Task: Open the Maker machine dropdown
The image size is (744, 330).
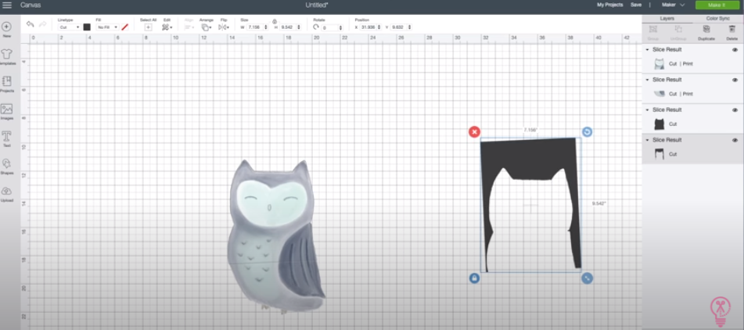Action: click(674, 5)
